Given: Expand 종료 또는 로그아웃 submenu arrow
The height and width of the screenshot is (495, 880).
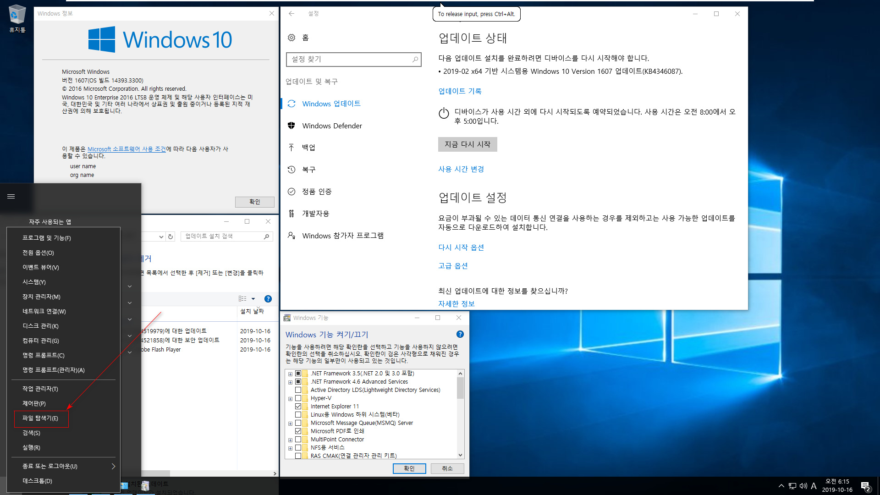Looking at the screenshot, I should click(113, 466).
